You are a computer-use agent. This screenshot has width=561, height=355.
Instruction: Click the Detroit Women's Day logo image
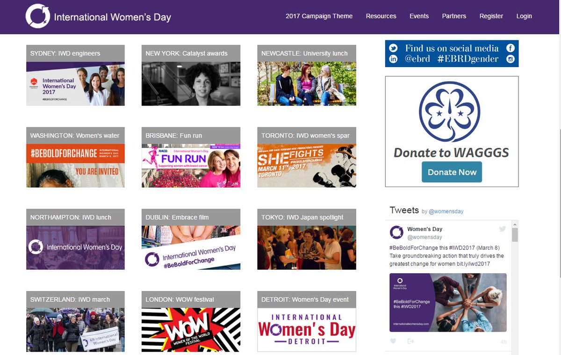(x=307, y=330)
